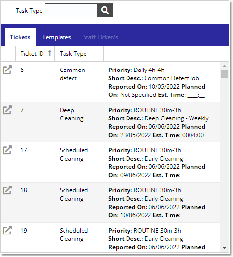Viewport: 233px width, 257px height.
Task: Click the search magnifier button
Action: point(105,10)
